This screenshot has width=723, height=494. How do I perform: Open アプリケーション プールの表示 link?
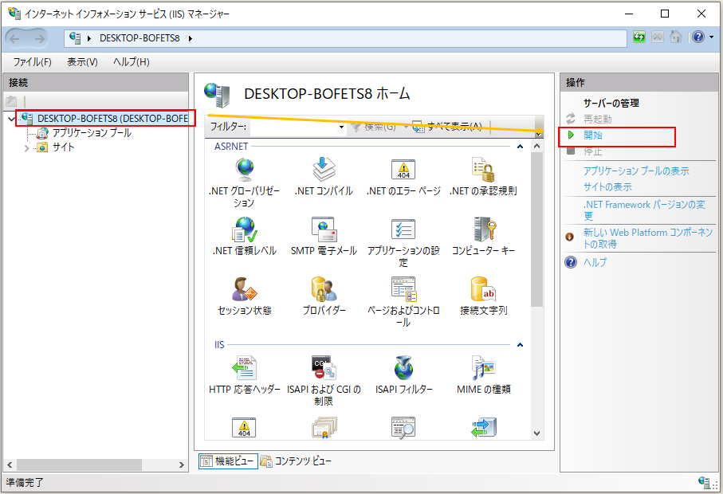pyautogui.click(x=636, y=171)
